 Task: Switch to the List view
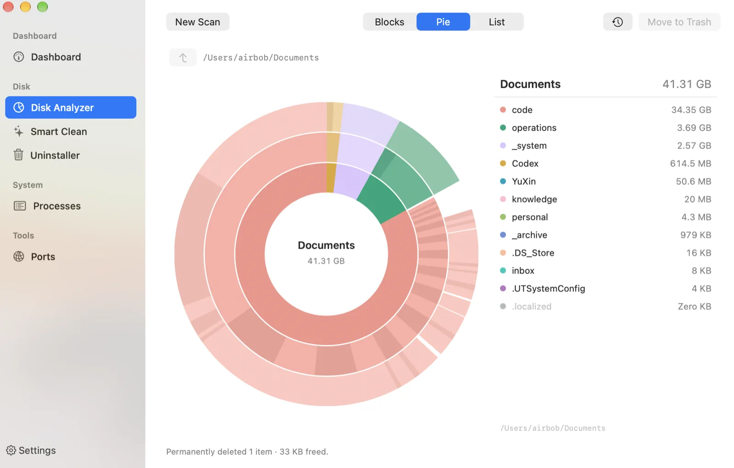click(497, 22)
